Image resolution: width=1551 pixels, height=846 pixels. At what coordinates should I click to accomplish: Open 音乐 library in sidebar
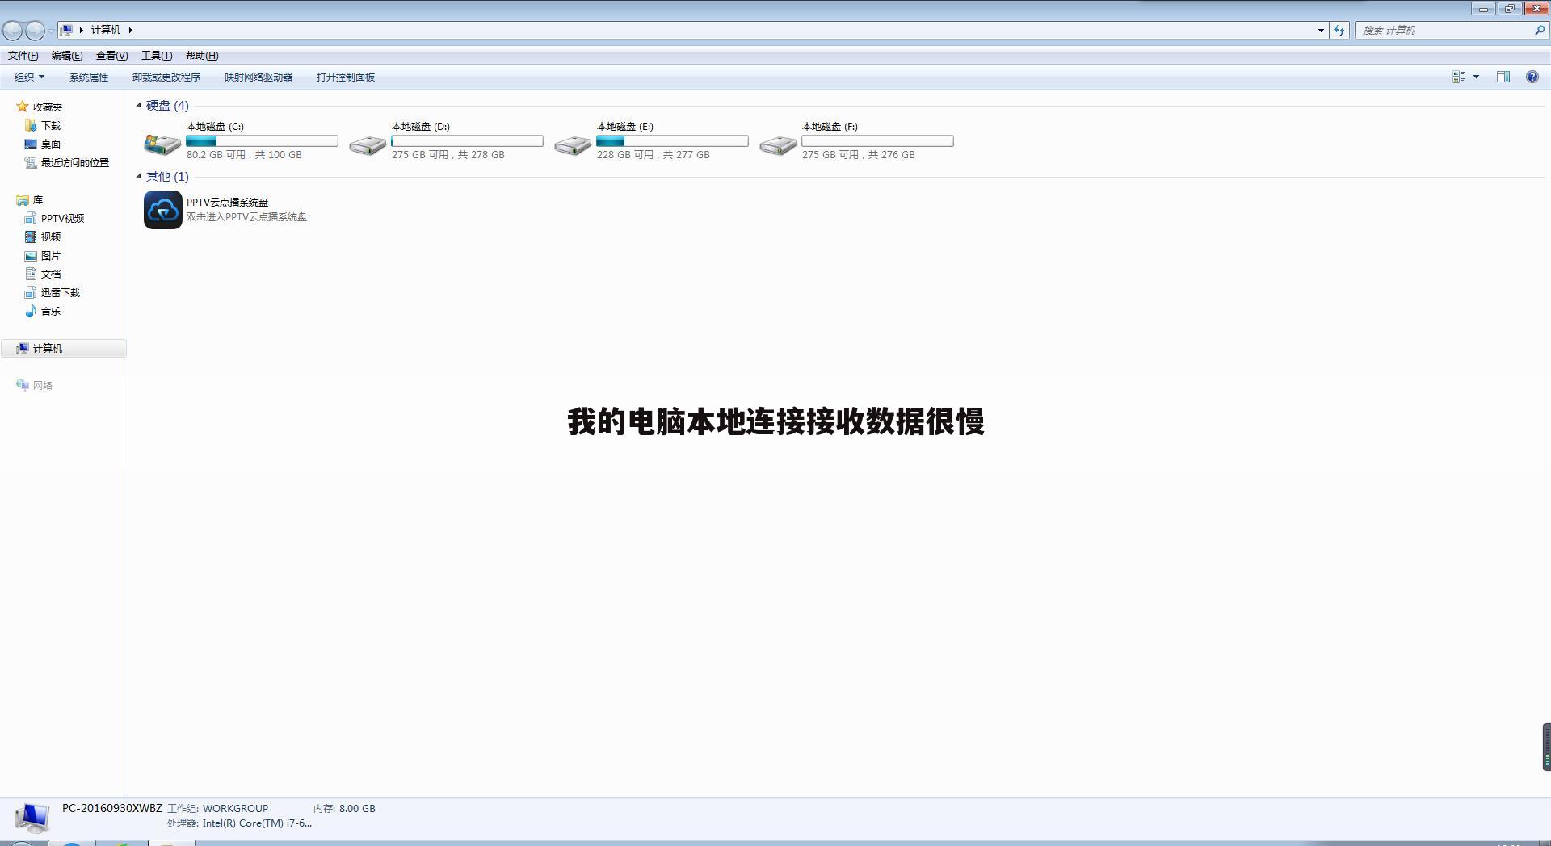pos(42,311)
